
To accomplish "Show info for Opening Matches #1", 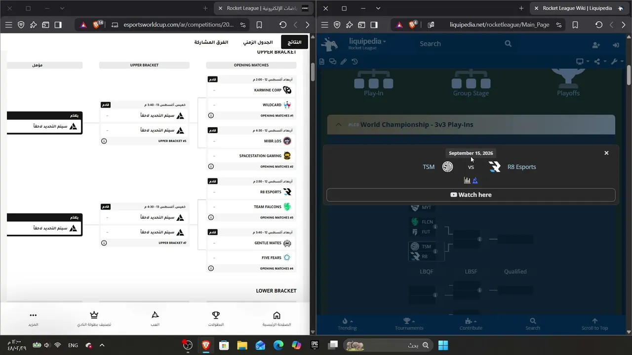I will coord(211,115).
